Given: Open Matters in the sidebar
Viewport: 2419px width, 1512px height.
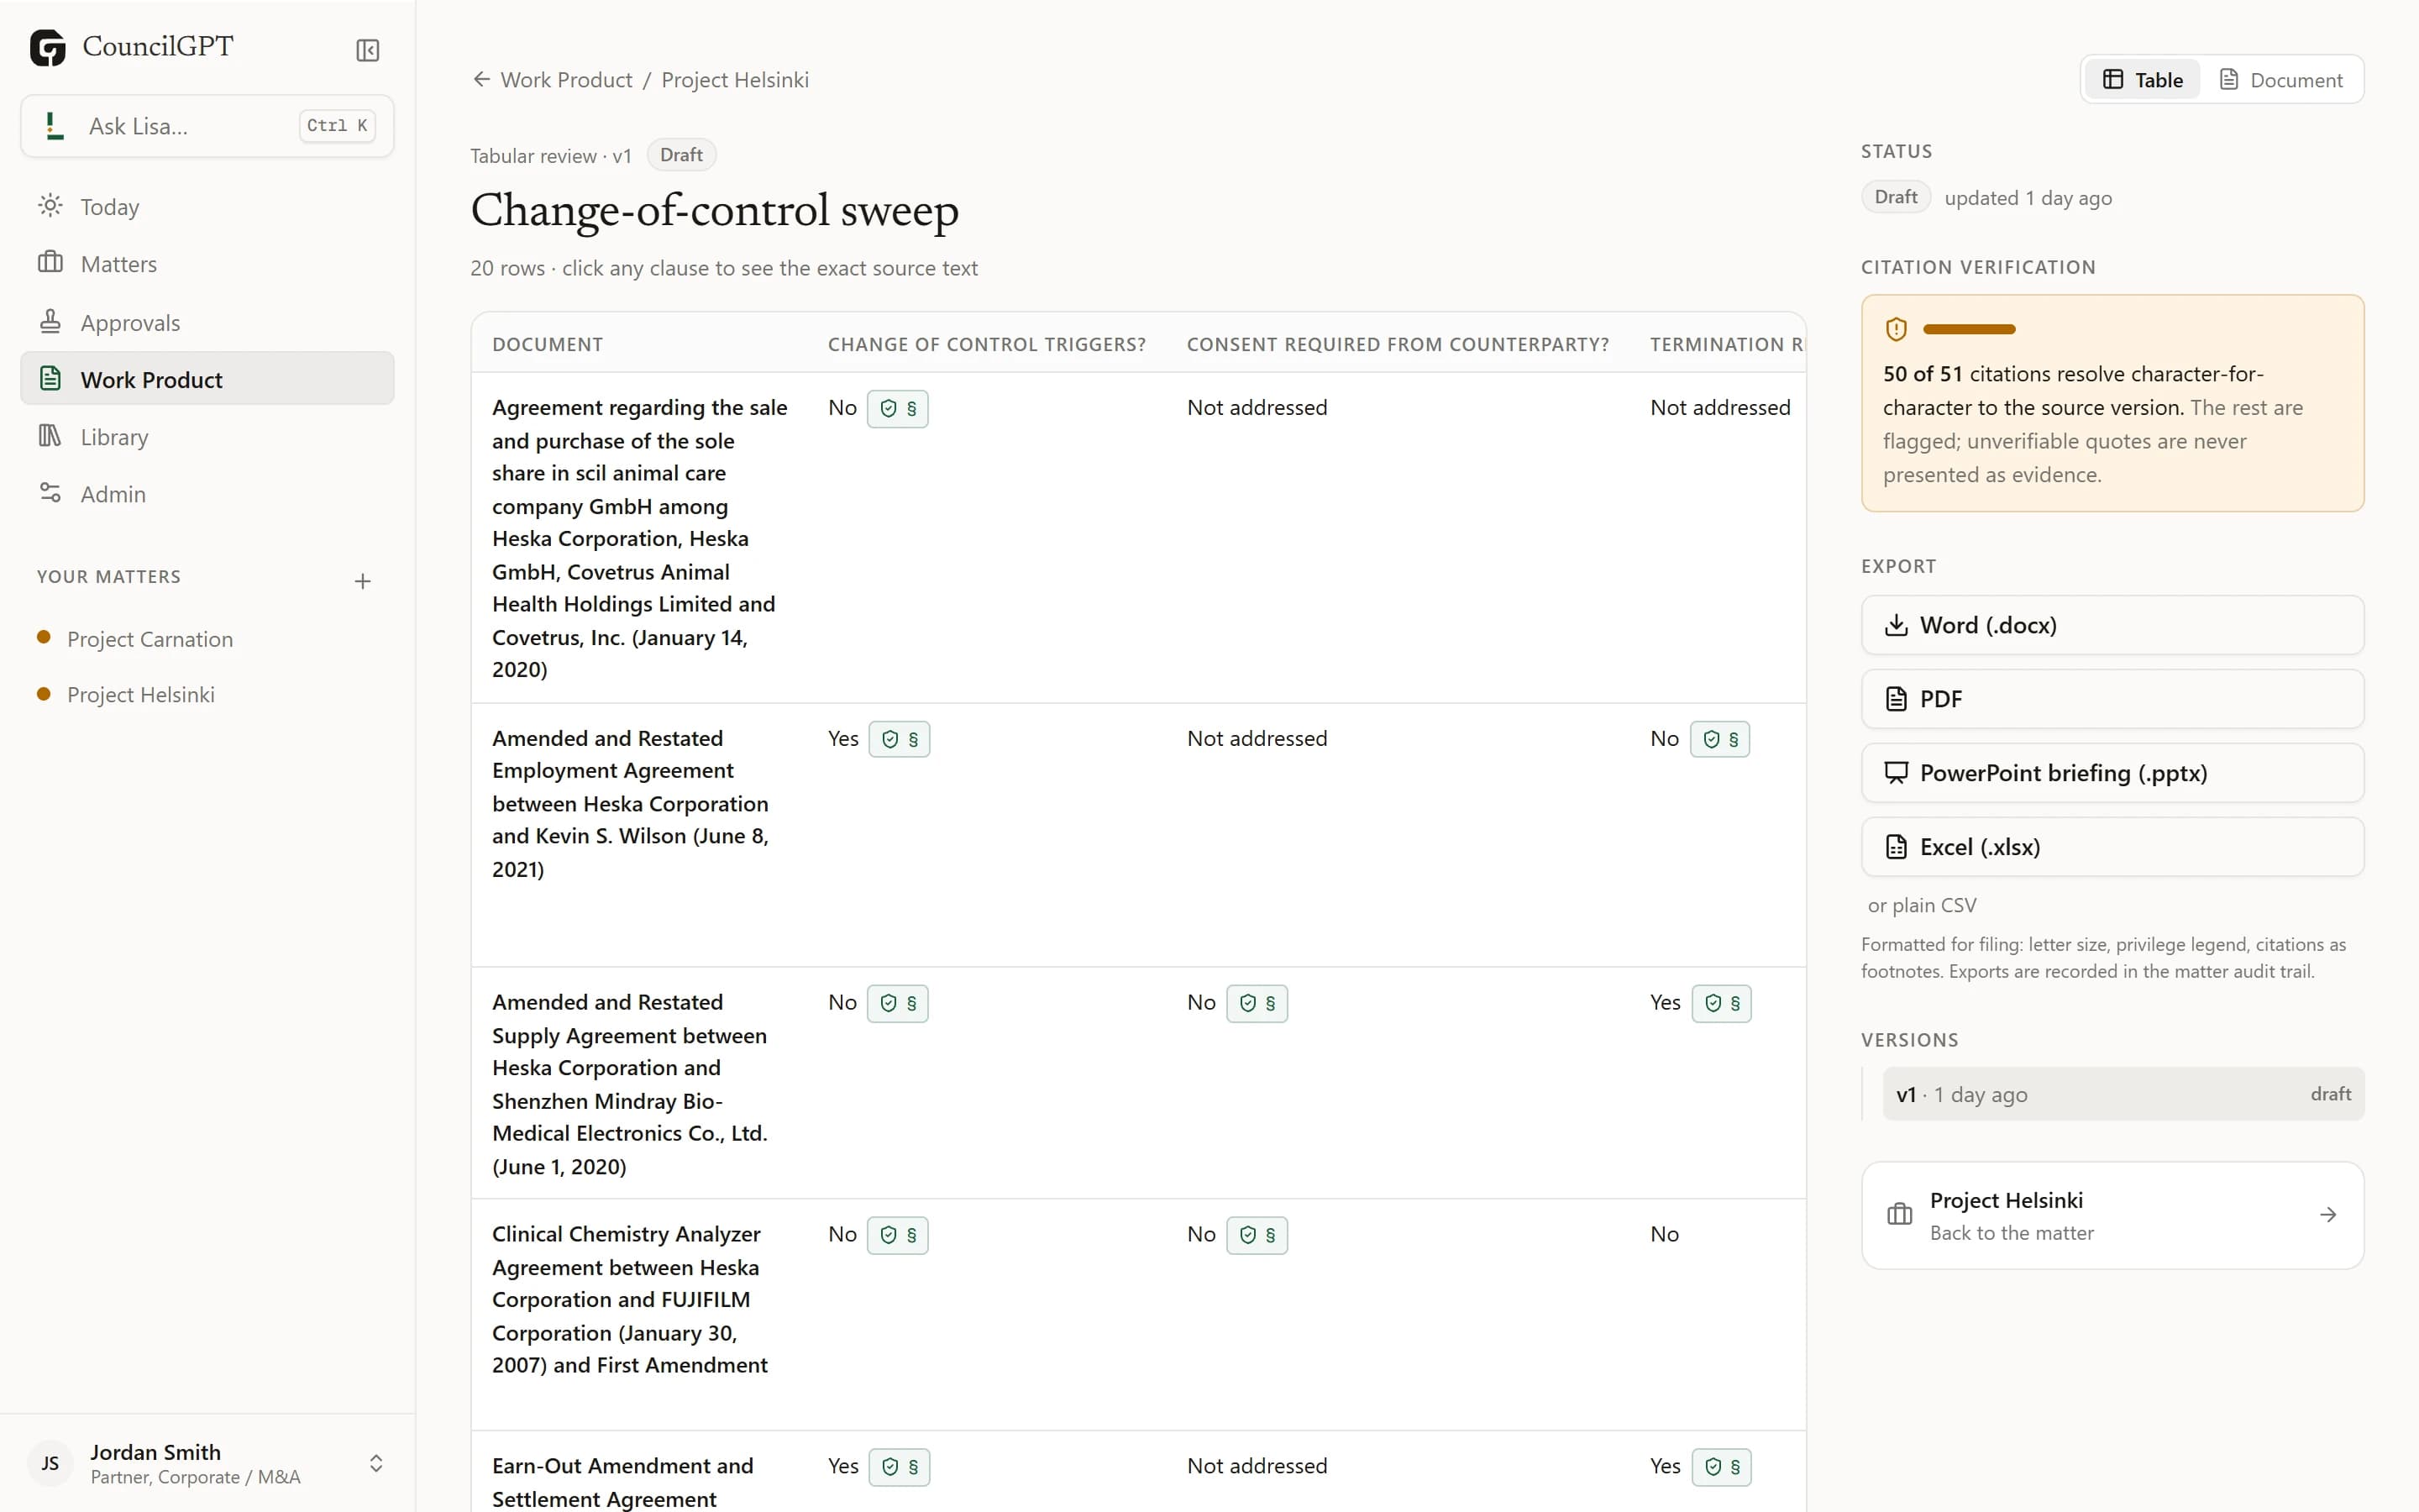Looking at the screenshot, I should (207, 264).
